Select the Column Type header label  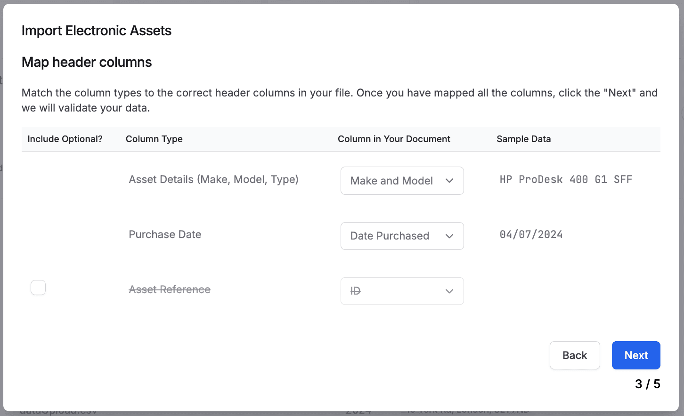click(154, 139)
